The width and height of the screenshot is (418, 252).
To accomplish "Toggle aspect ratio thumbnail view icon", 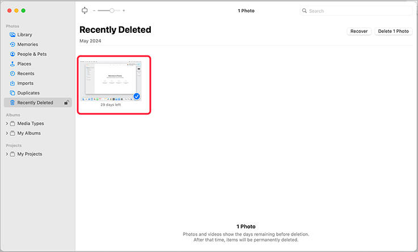I will (x=85, y=11).
